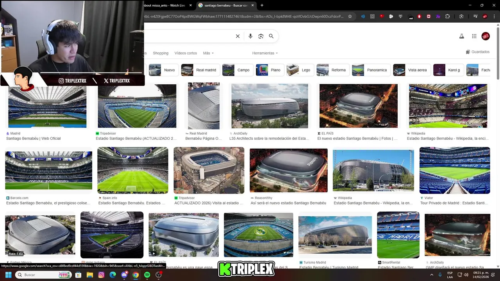This screenshot has width=500, height=281.
Task: Open Microsoft Edge from the taskbar
Action: coord(112,275)
